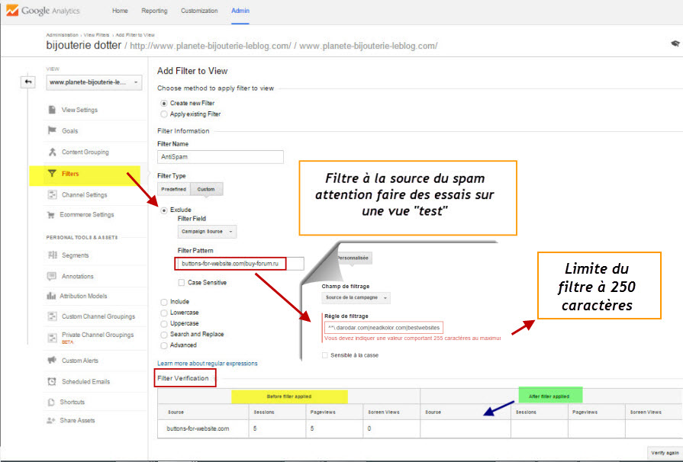Click the Filter Pattern input field

[x=239, y=264]
